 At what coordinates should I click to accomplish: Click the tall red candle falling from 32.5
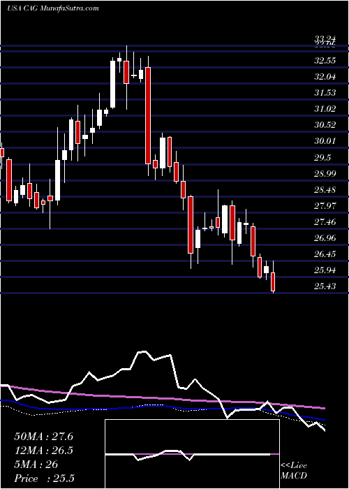[148, 115]
